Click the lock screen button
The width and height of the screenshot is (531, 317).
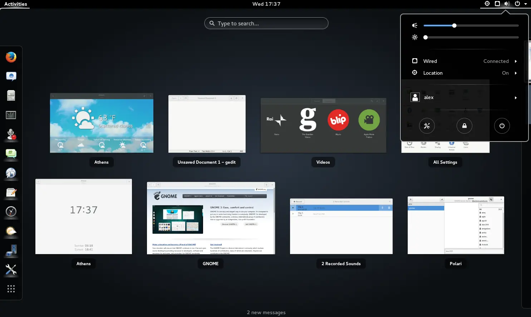pyautogui.click(x=464, y=126)
